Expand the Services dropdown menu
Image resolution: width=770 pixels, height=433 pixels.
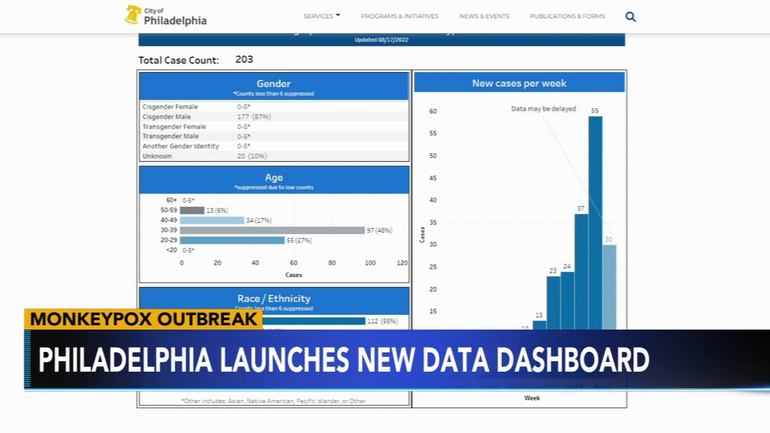(x=322, y=16)
